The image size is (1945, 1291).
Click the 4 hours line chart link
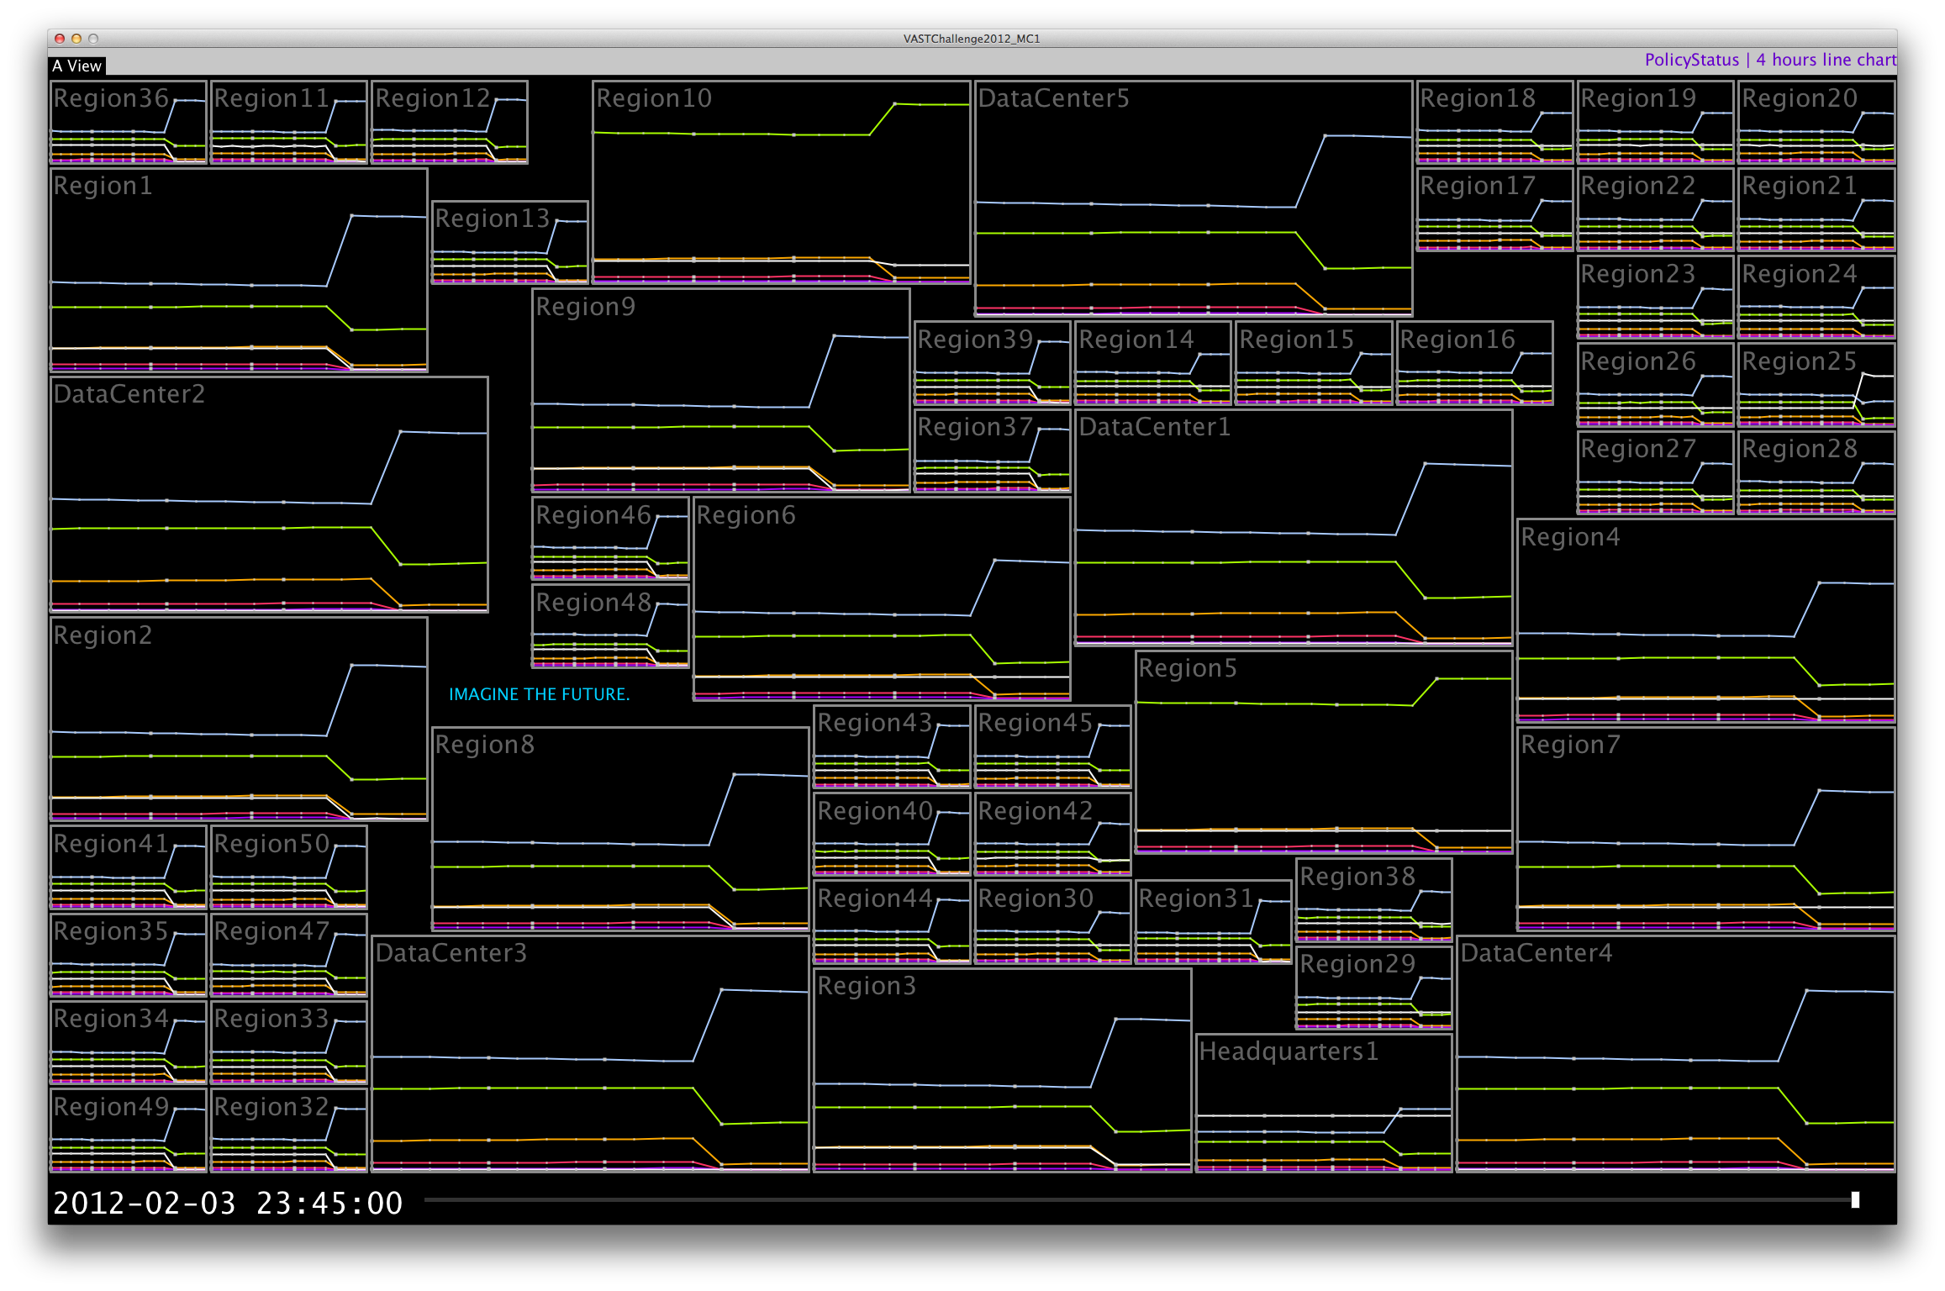pyautogui.click(x=1826, y=60)
